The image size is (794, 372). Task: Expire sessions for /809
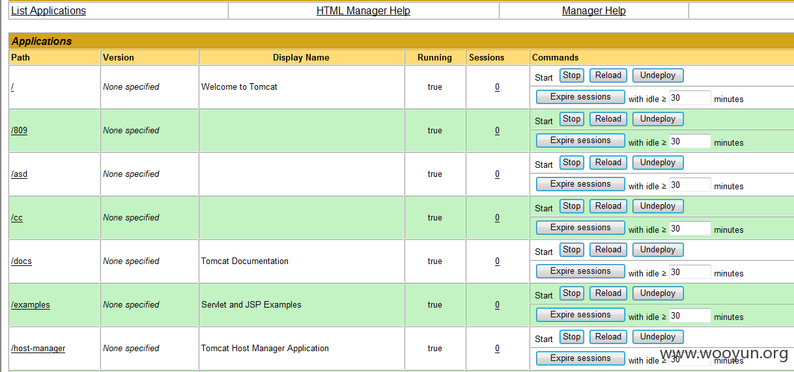pos(580,140)
